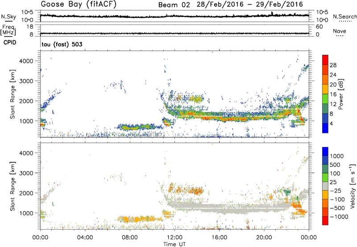Screen dimensions: 357x247
Task: Click the "12" value on power color bar
Action: 333,104
